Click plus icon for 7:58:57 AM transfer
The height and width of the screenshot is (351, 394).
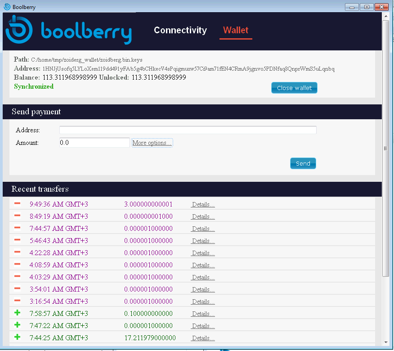click(x=18, y=313)
